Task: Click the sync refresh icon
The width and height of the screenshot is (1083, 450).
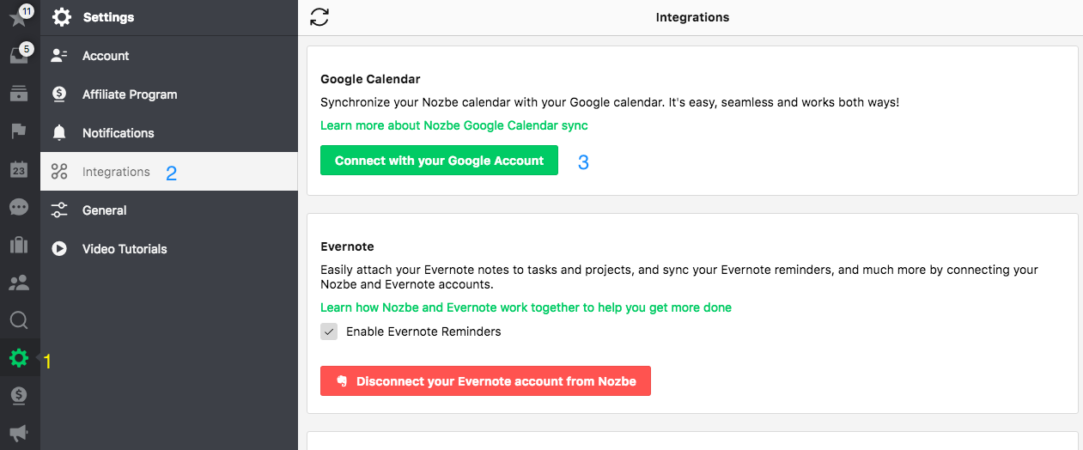Action: (319, 16)
